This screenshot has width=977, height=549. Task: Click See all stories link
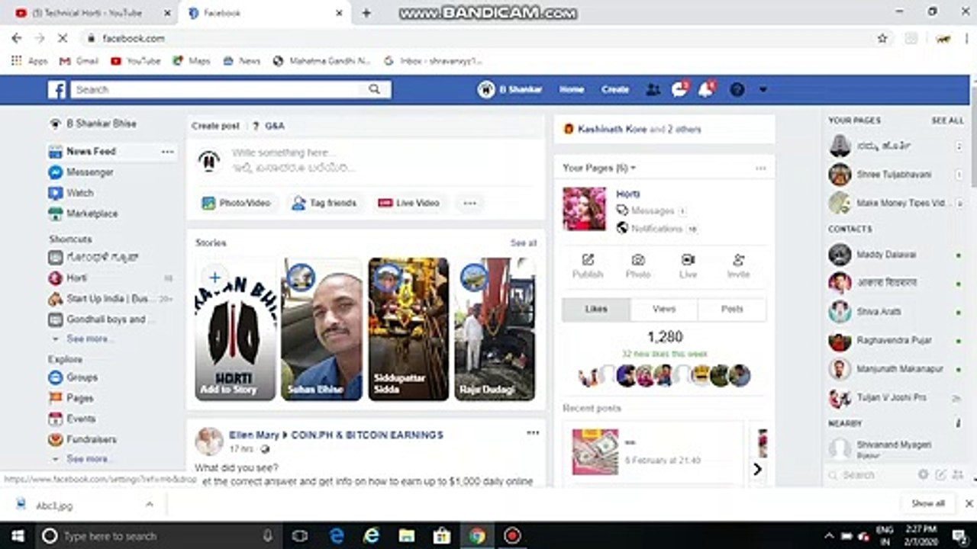[x=524, y=243]
